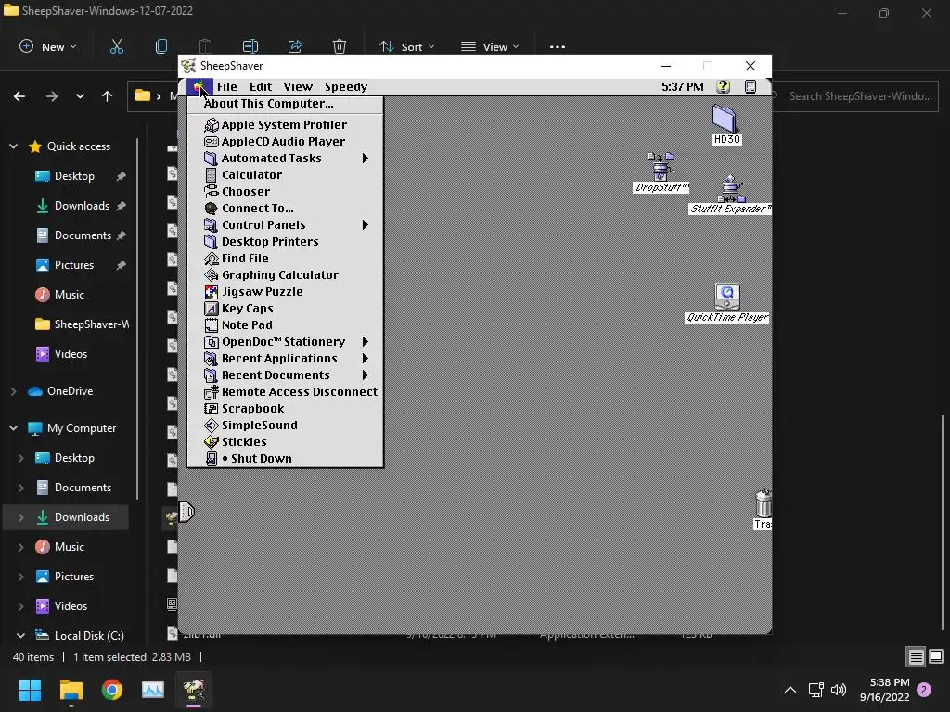Image resolution: width=950 pixels, height=712 pixels.
Task: Expand Recent Documents submenu
Action: [x=366, y=375]
